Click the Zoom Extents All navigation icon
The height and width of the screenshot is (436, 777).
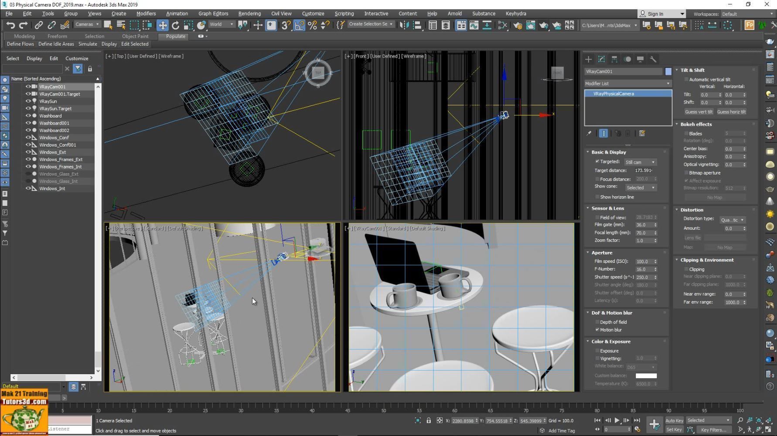click(x=769, y=420)
